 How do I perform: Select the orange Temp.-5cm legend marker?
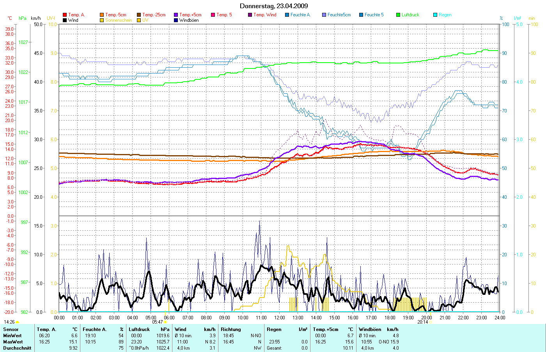pyautogui.click(x=102, y=15)
